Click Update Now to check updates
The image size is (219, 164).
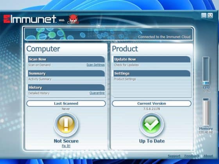coord(152,59)
